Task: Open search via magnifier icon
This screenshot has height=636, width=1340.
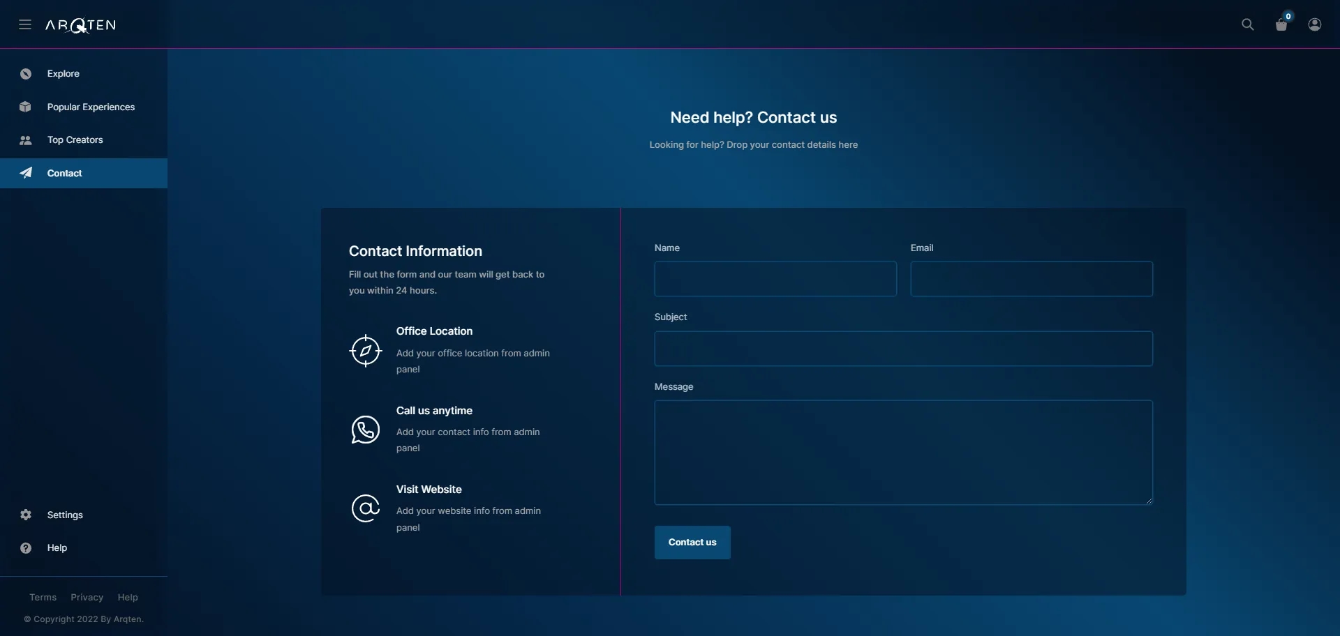Action: [x=1248, y=24]
